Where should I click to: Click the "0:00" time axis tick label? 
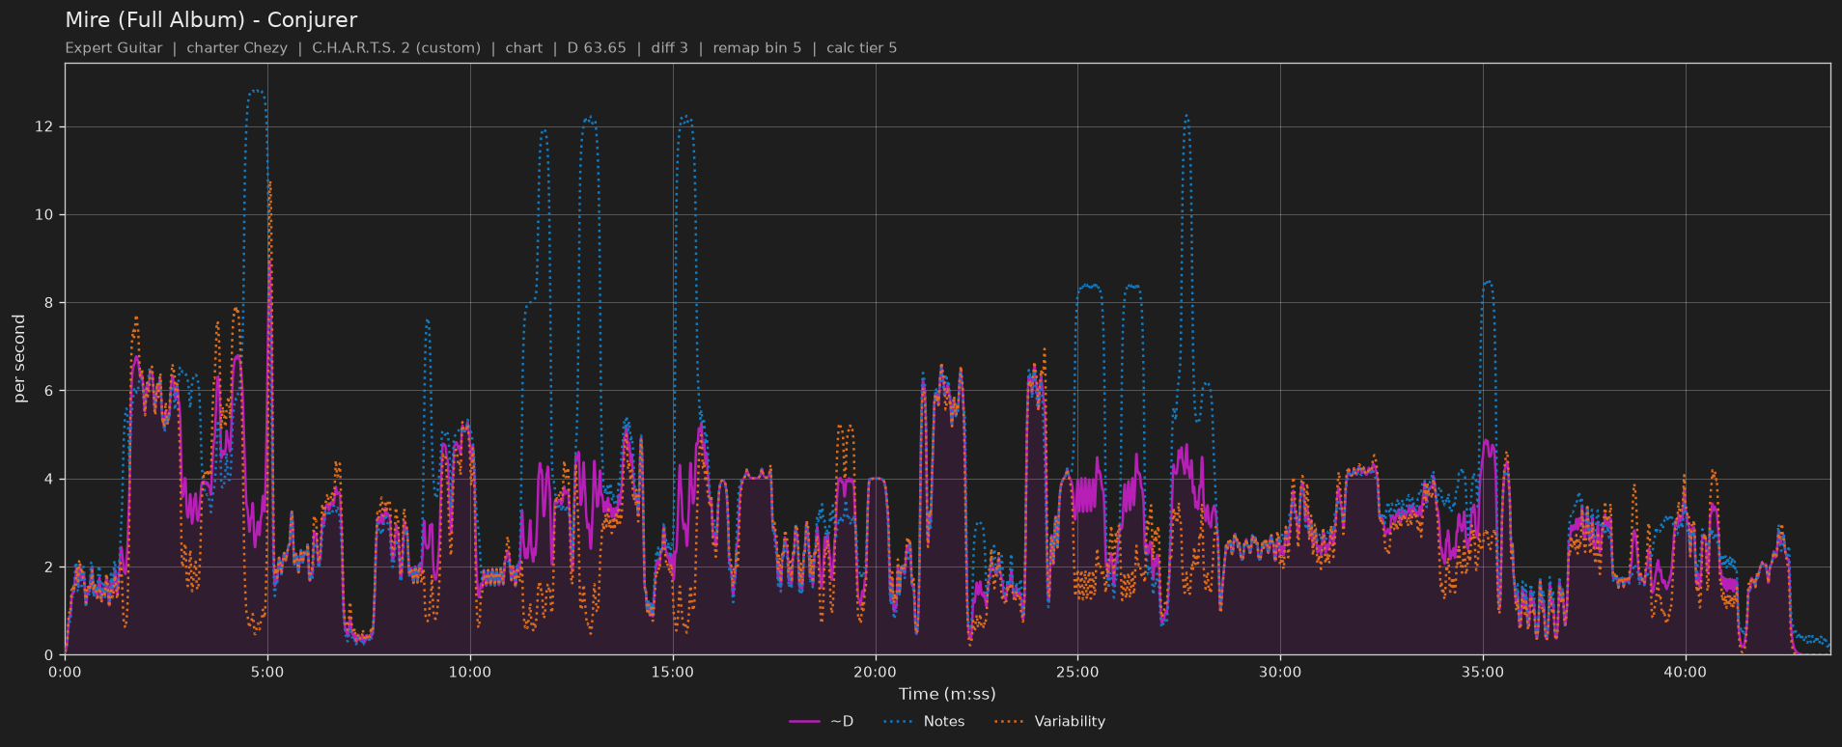coord(65,672)
